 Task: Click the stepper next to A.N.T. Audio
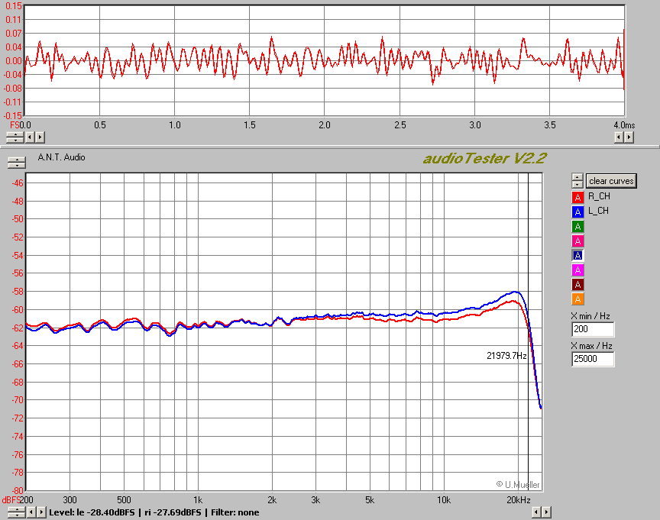(x=14, y=163)
